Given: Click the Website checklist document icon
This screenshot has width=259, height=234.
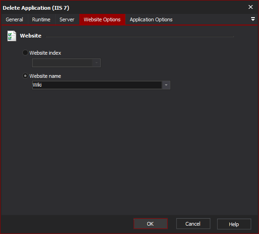Looking at the screenshot, I should pos(12,36).
